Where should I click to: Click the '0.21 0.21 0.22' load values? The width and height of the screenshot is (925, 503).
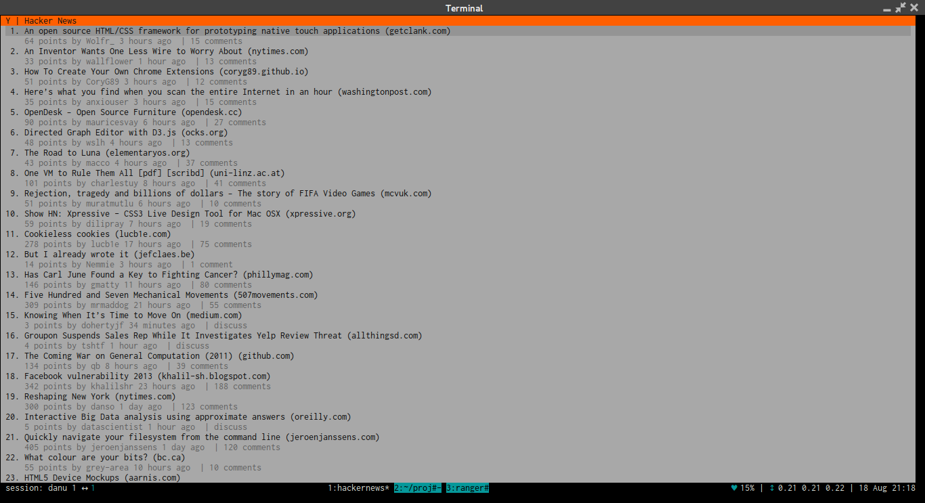tap(811, 488)
